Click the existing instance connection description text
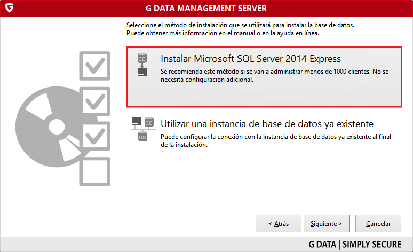 (276, 140)
